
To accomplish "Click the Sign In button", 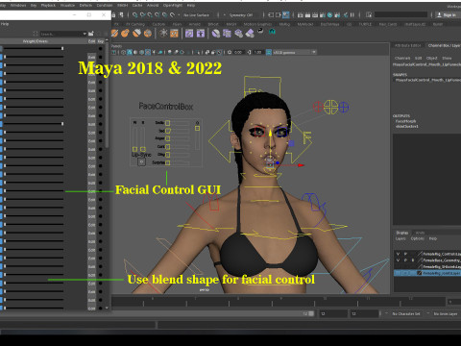I will tap(447, 14).
